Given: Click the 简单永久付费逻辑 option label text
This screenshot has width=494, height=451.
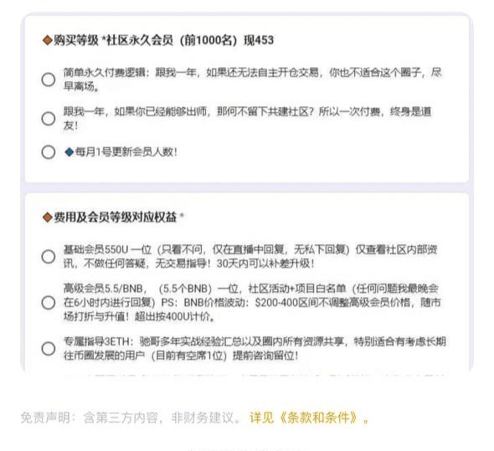Looking at the screenshot, I should (x=252, y=79).
